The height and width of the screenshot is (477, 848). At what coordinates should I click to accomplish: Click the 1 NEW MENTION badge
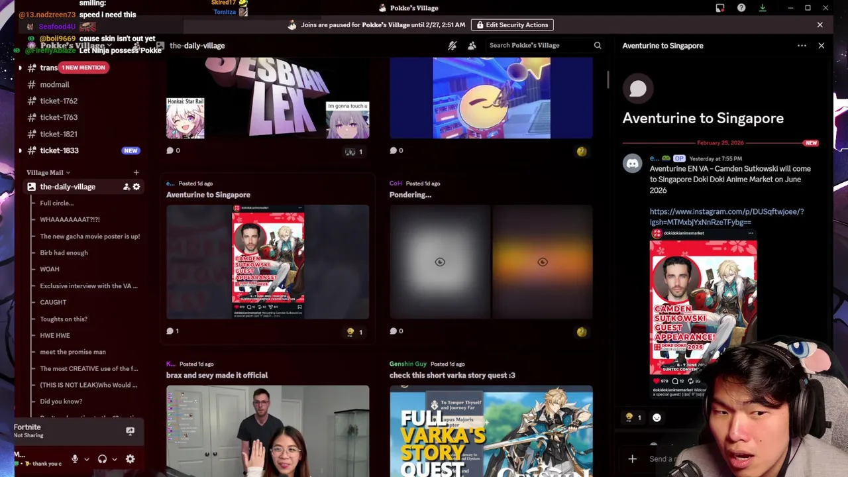pos(83,68)
